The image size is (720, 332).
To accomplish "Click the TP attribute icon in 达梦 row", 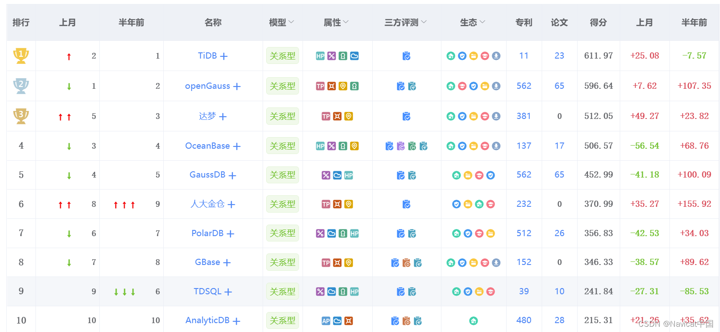I will click(x=326, y=116).
